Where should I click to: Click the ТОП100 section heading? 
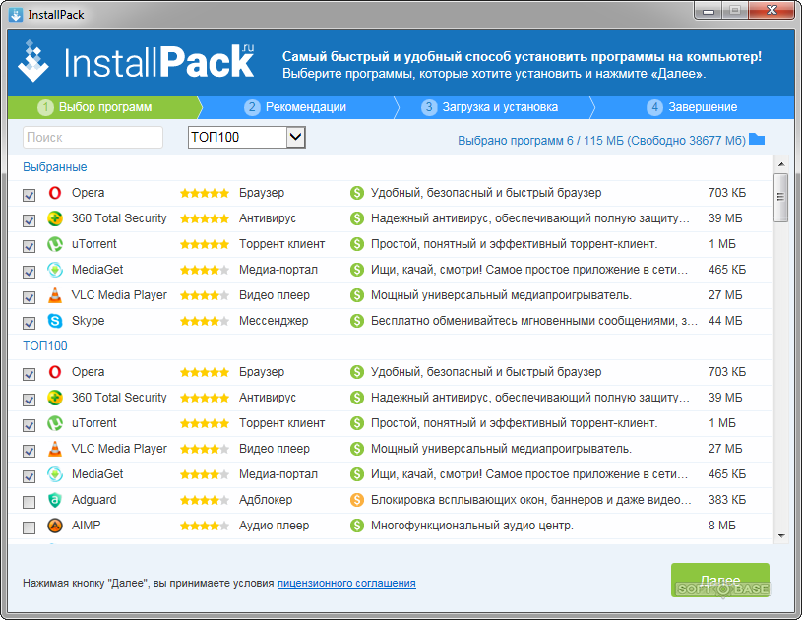click(45, 346)
